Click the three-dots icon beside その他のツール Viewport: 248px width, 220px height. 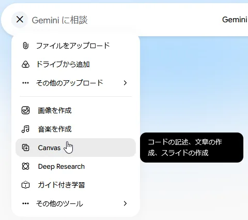[x=25, y=203]
